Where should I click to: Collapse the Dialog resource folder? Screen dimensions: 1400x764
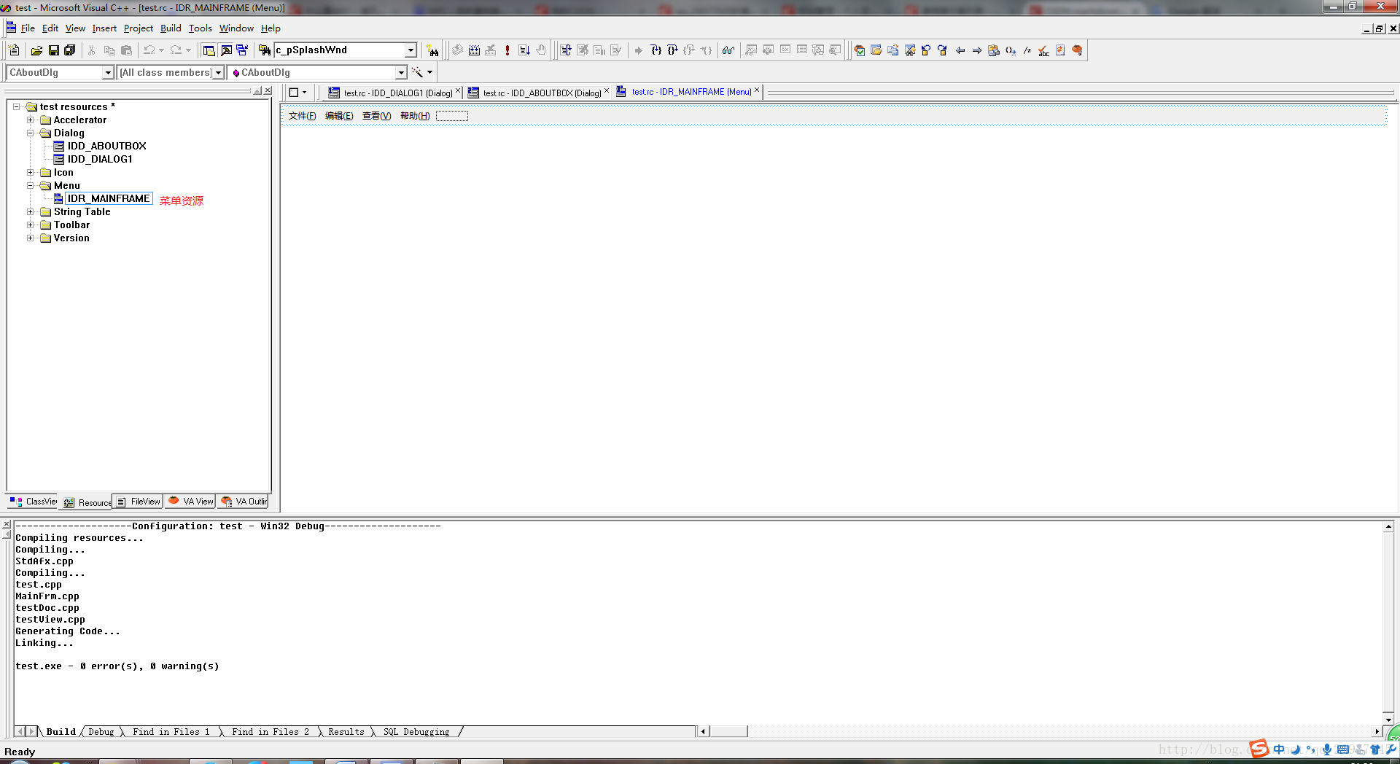pos(30,133)
